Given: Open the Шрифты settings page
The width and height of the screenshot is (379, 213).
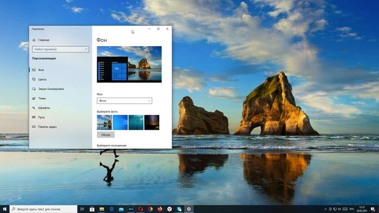Looking at the screenshot, I should (x=44, y=108).
